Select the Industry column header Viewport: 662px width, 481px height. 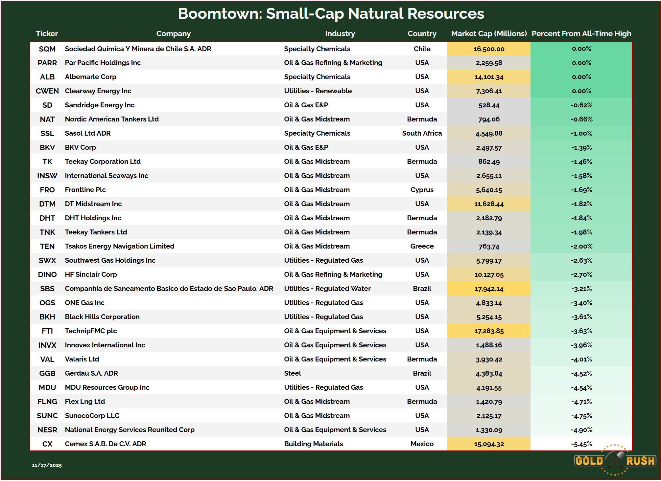click(340, 33)
